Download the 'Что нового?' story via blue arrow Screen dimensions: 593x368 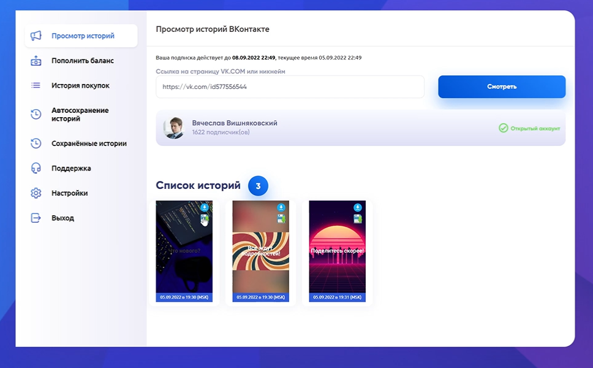pyautogui.click(x=205, y=208)
